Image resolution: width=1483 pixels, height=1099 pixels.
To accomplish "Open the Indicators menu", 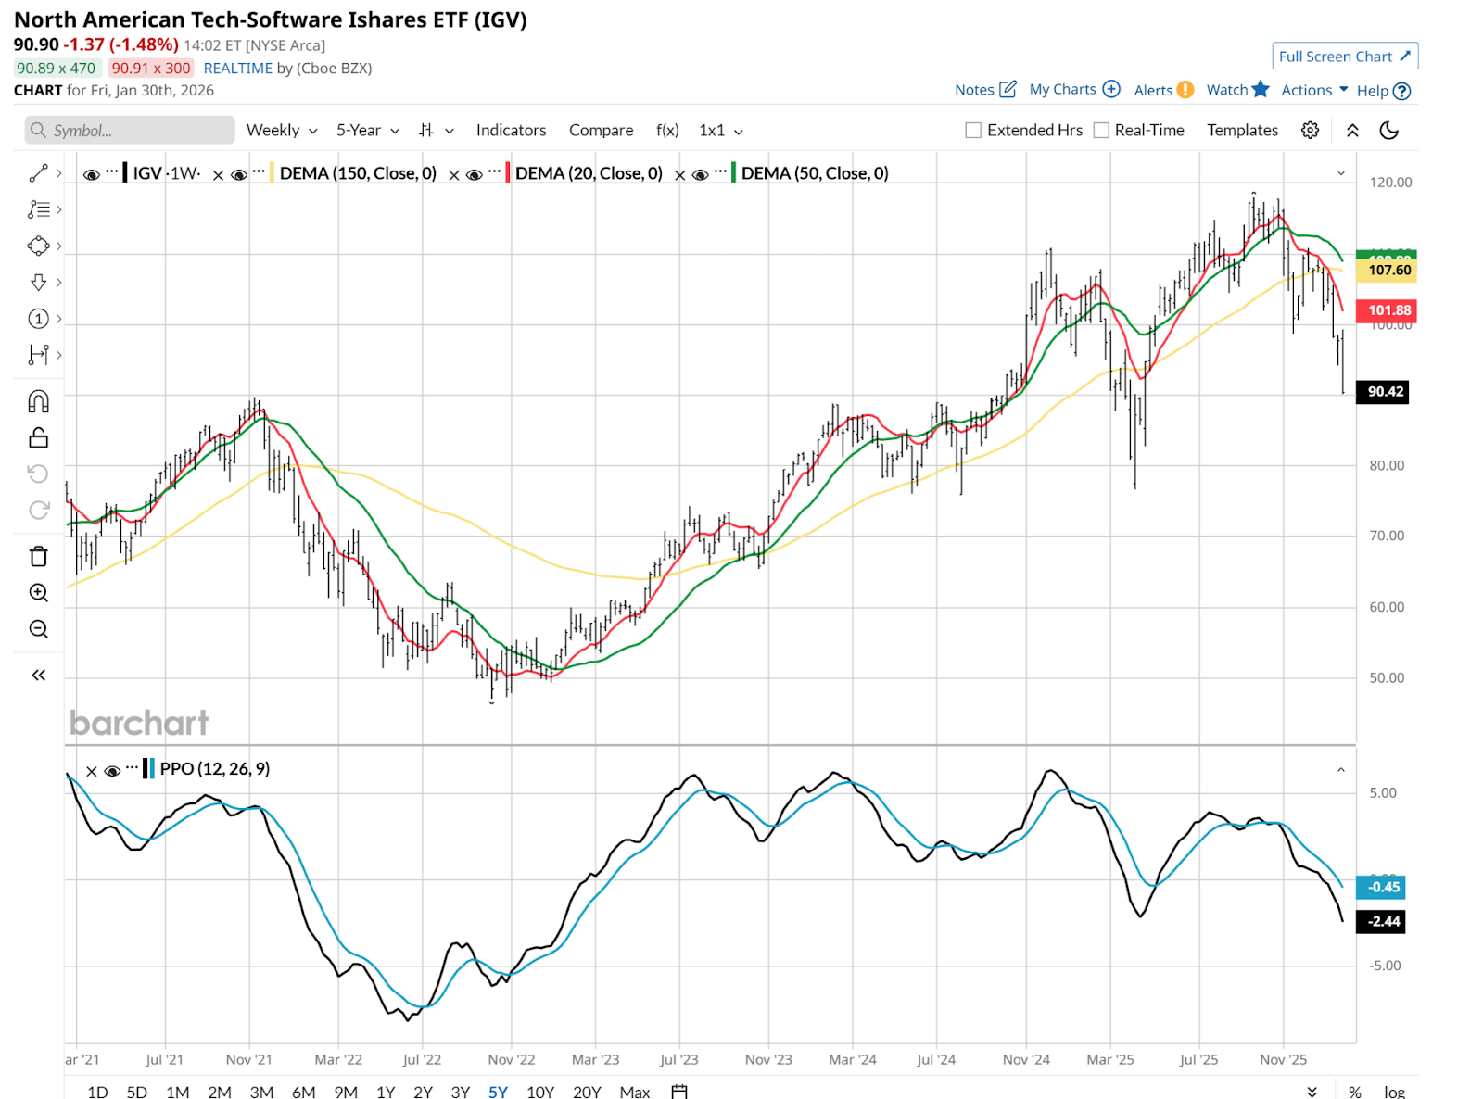I will pos(511,131).
